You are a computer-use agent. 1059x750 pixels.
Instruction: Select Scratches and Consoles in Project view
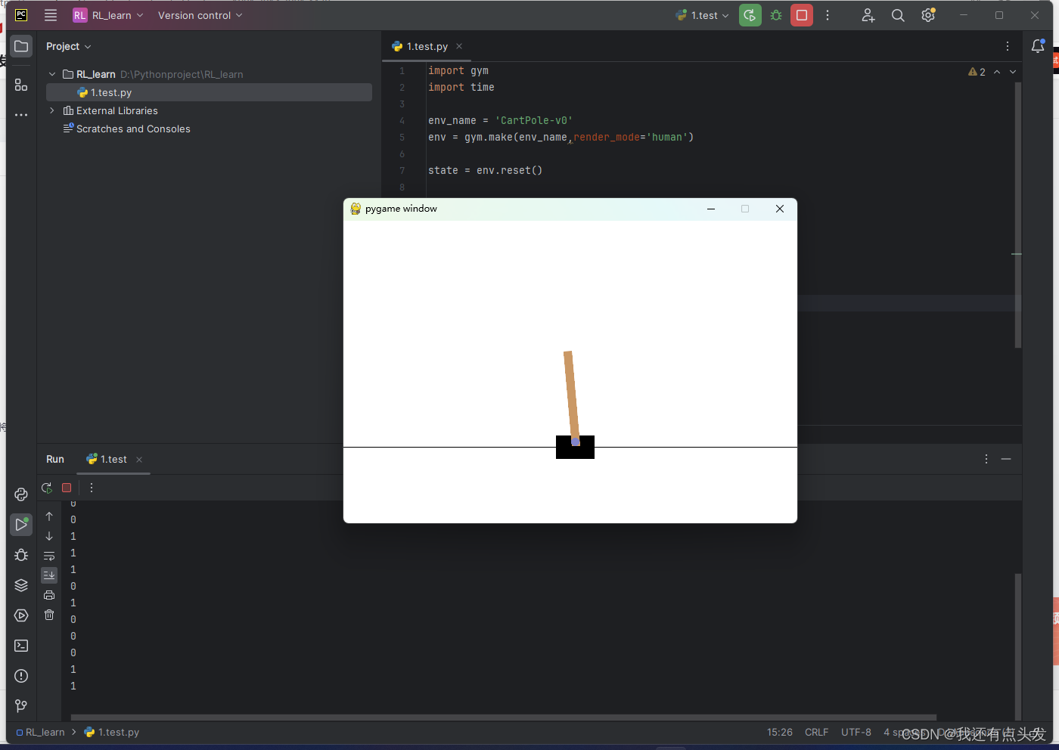(x=132, y=129)
